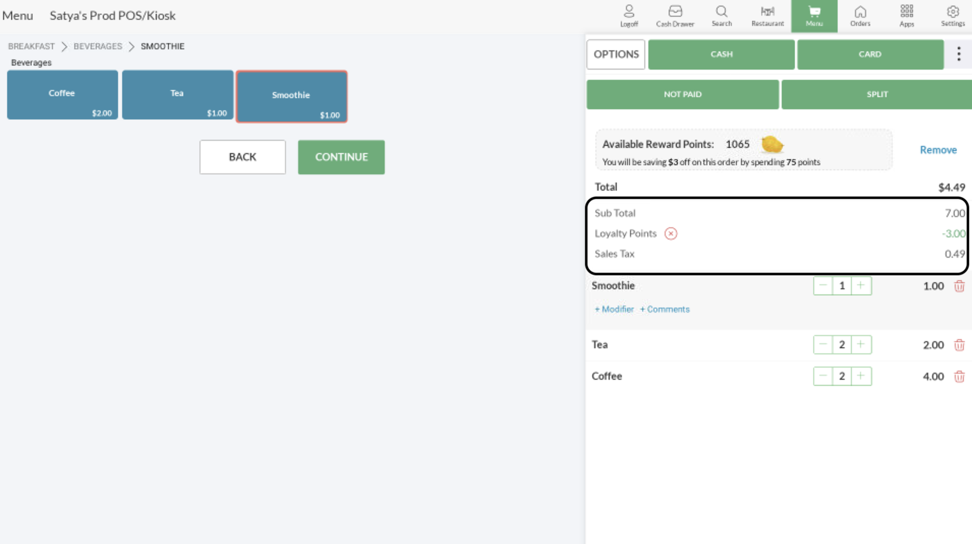Image resolution: width=972 pixels, height=544 pixels.
Task: Increase Smoothie quantity by one
Action: tap(861, 286)
